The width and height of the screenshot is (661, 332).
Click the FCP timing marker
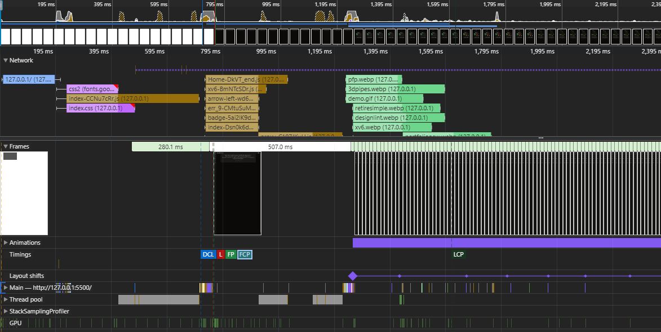[x=245, y=254]
